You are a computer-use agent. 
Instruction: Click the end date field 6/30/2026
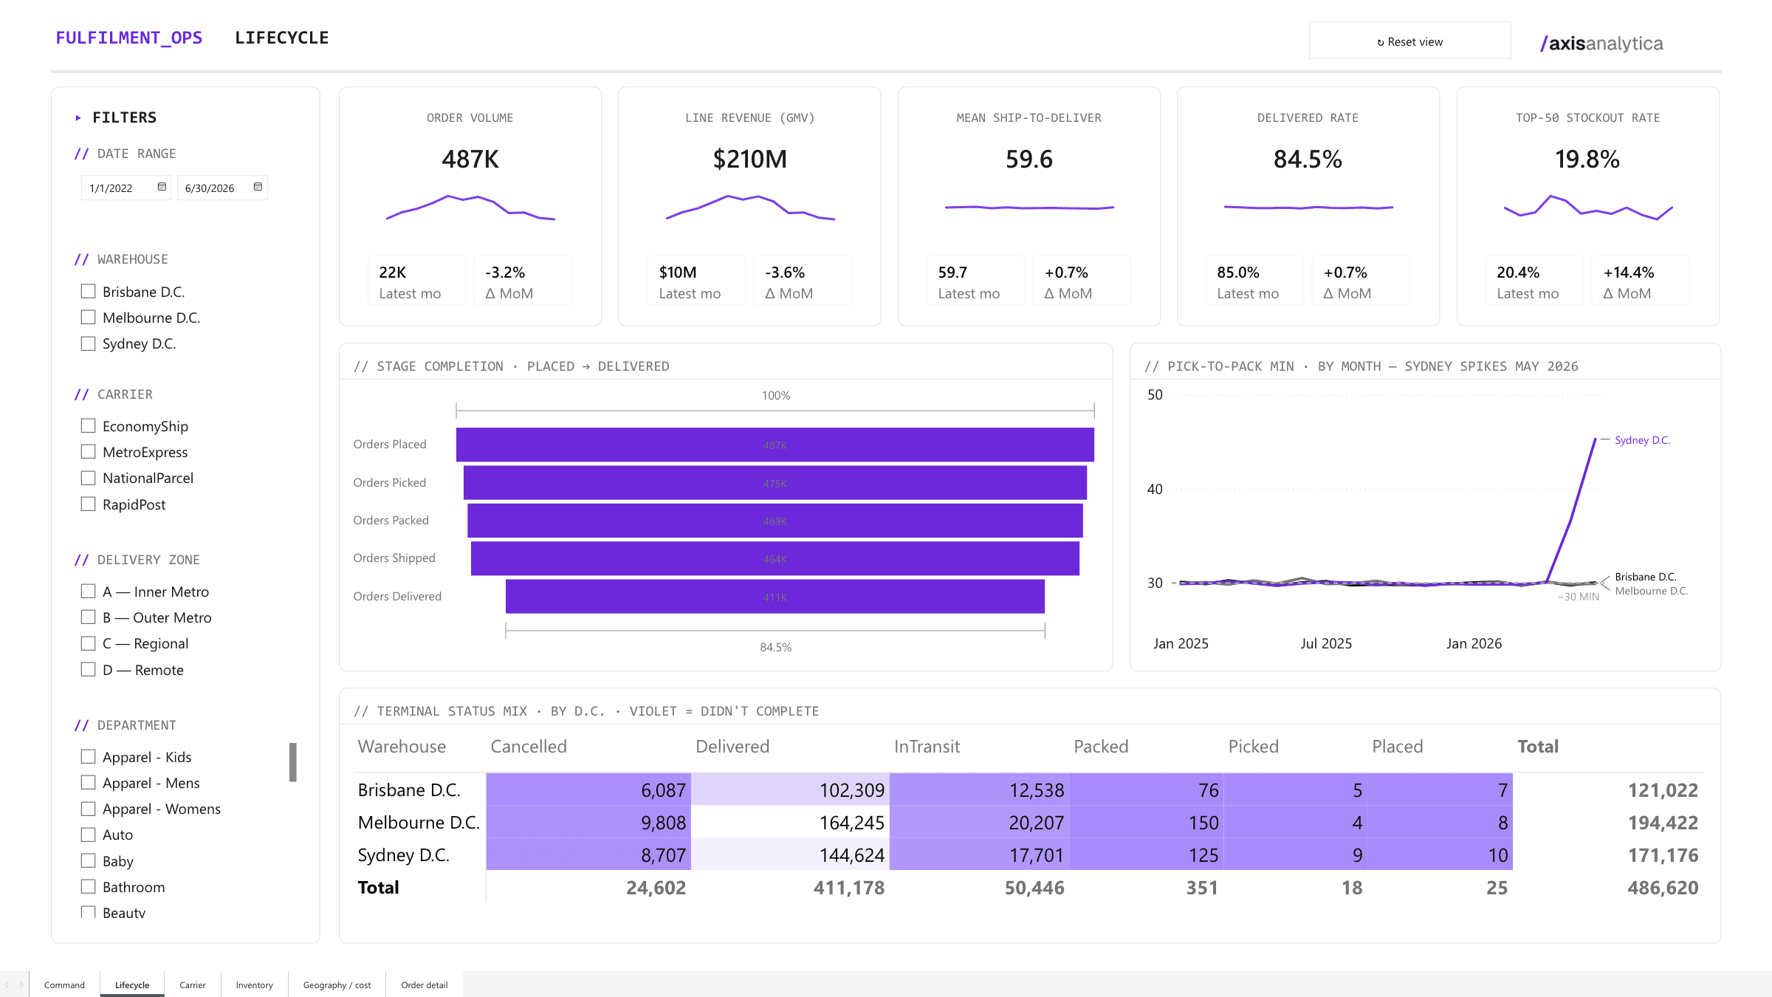pos(222,188)
